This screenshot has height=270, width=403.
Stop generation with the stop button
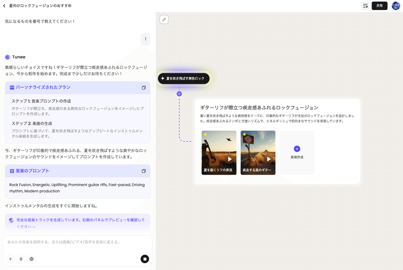point(145,259)
